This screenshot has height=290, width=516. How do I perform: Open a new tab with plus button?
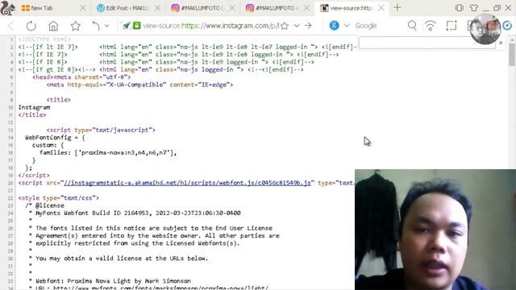[x=397, y=7]
